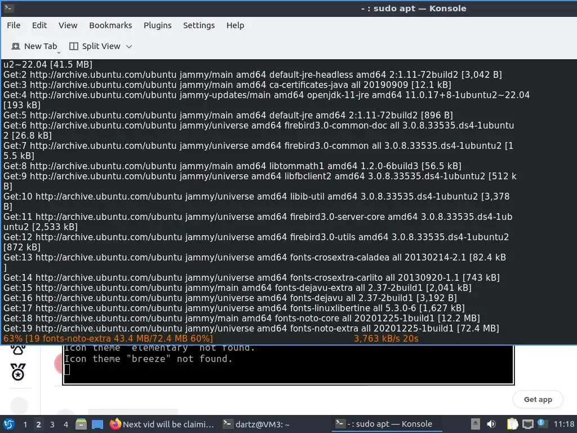Click the blue show desktop icon
This screenshot has width=577, height=433.
(x=97, y=425)
